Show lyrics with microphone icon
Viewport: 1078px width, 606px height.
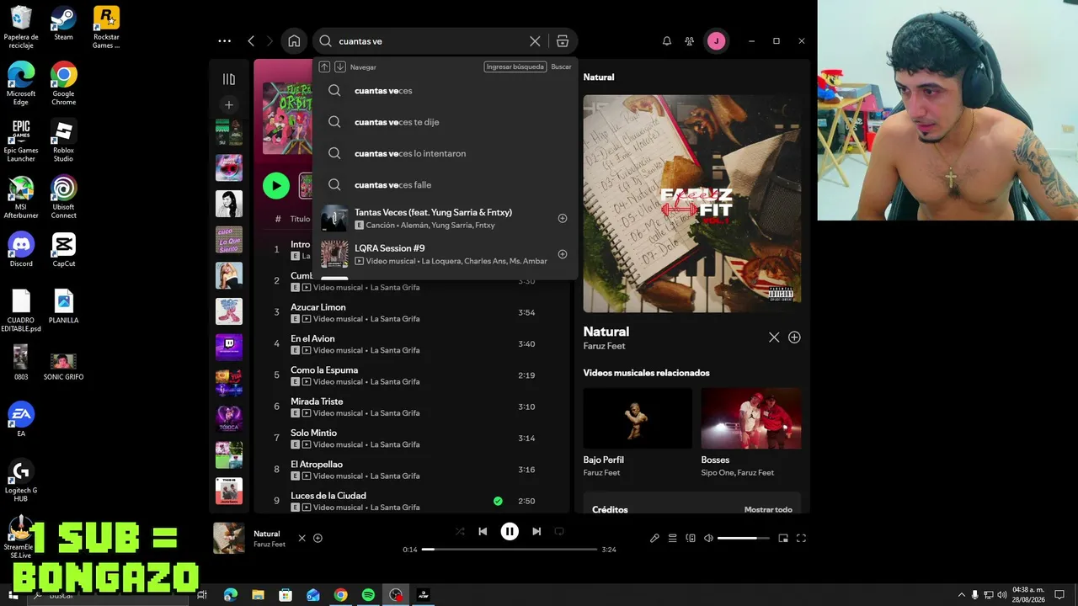coord(654,538)
